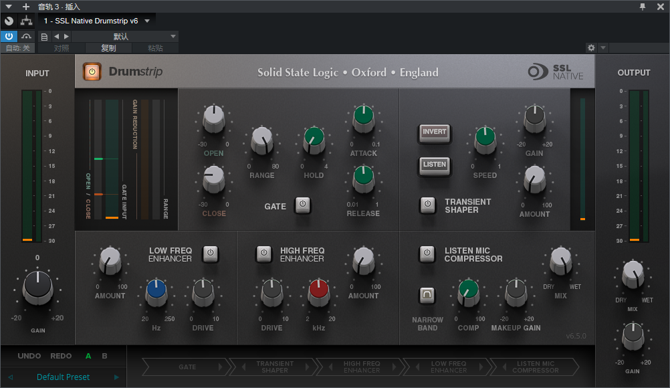Click the Gate Open threshold knob
This screenshot has width=670, height=388.
[214, 118]
